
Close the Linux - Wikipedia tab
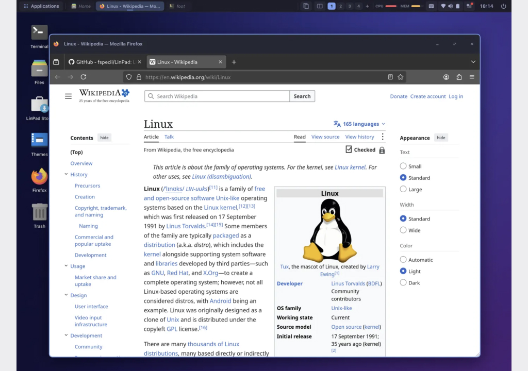coord(220,62)
